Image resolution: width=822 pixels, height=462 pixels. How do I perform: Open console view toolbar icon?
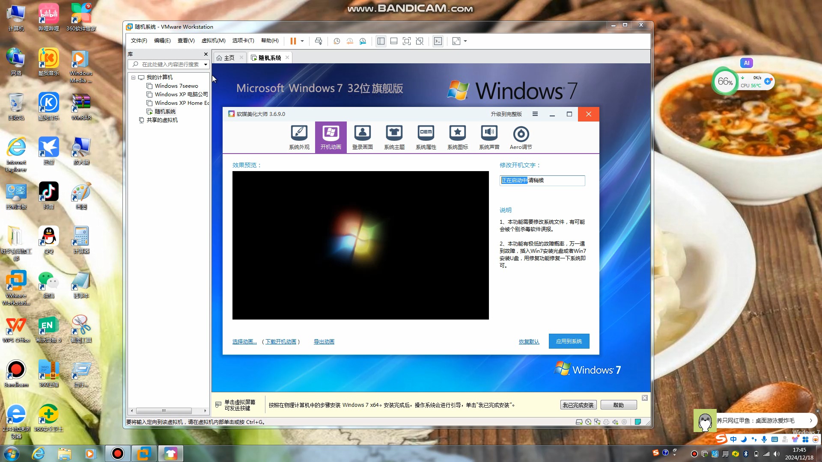click(438, 41)
